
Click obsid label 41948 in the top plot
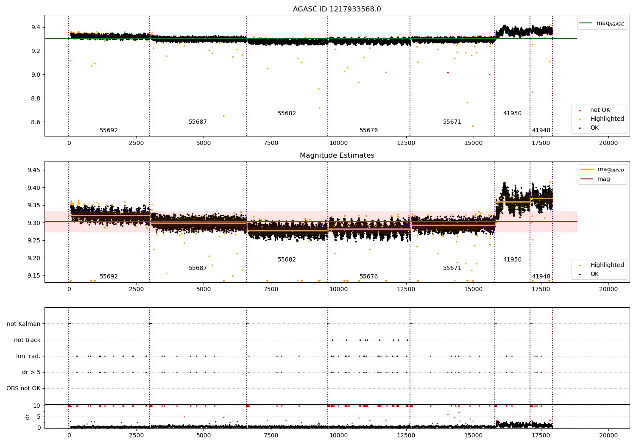click(541, 131)
